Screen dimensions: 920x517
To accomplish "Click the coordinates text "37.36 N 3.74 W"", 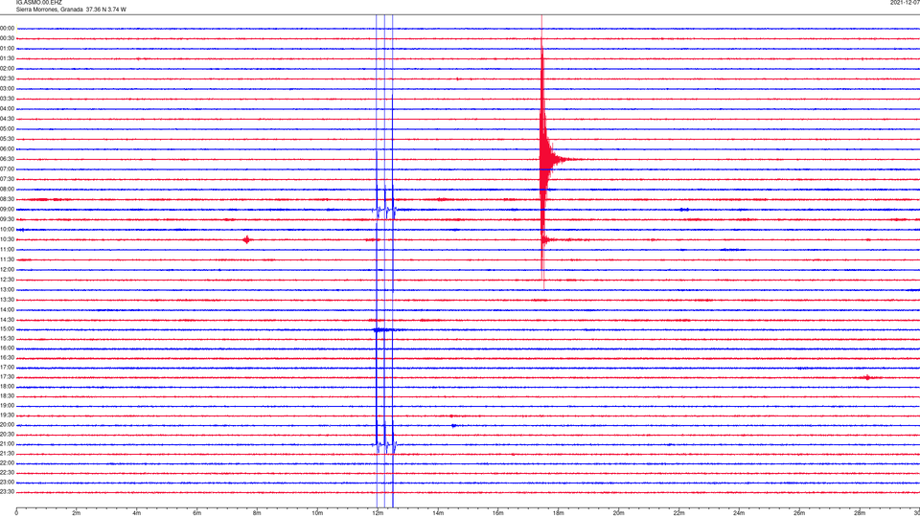I will click(x=105, y=10).
